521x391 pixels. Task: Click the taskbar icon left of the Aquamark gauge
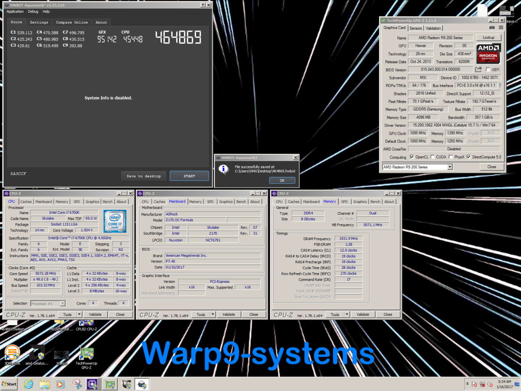(126, 384)
